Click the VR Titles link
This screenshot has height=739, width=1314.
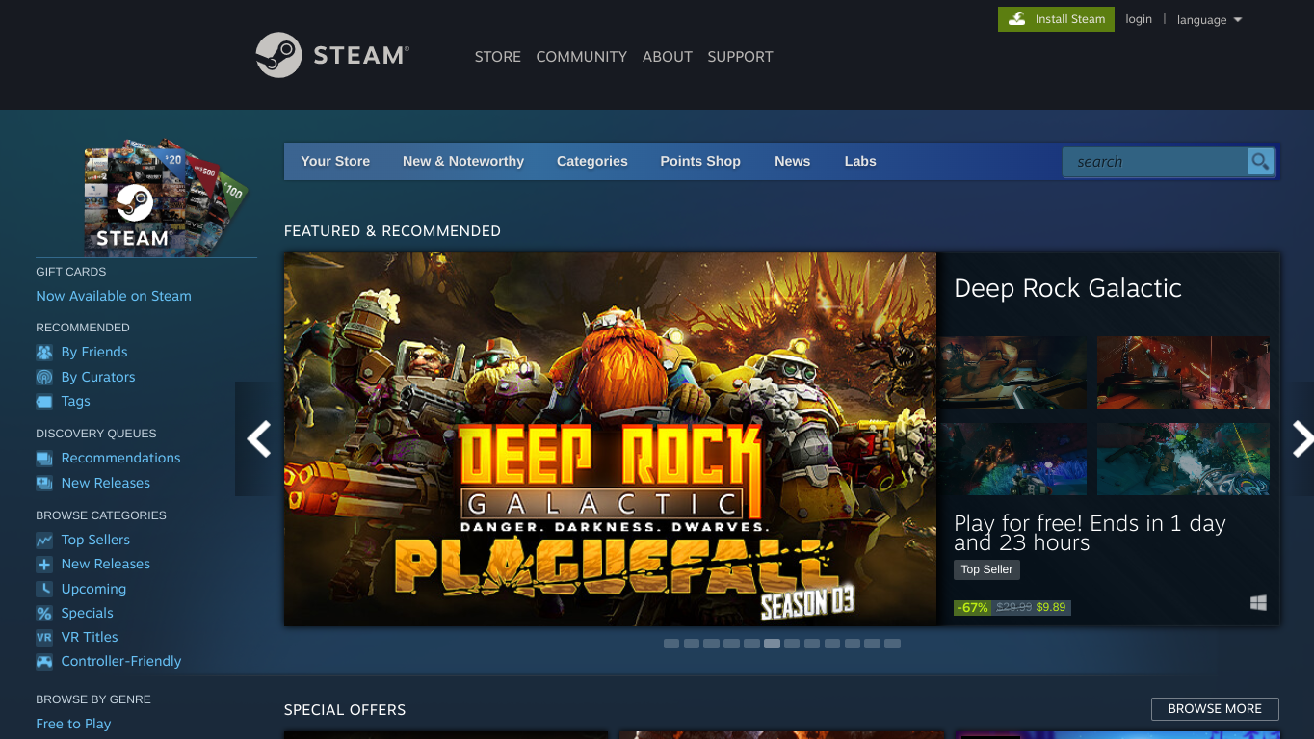click(x=90, y=637)
